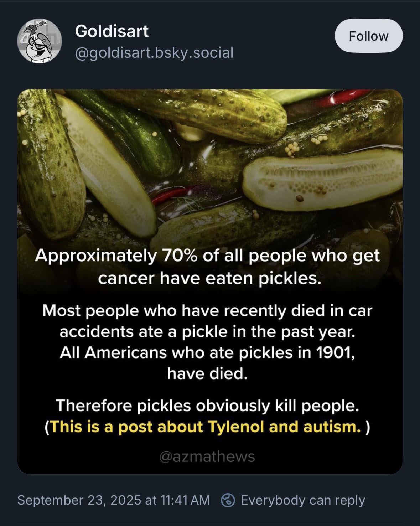Click the Approximately 70% headline text
This screenshot has width=420, height=526.
click(207, 256)
